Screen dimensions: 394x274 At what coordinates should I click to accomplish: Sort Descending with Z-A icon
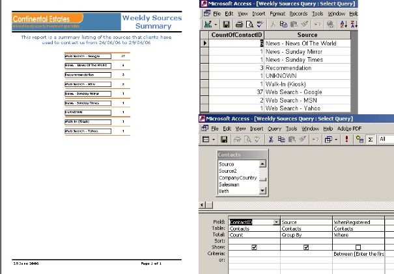click(354, 24)
